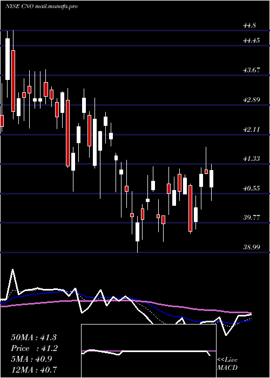This screenshot has width=270, height=378.
Task: Click the 44.8 price axis label
Action: coord(250,25)
